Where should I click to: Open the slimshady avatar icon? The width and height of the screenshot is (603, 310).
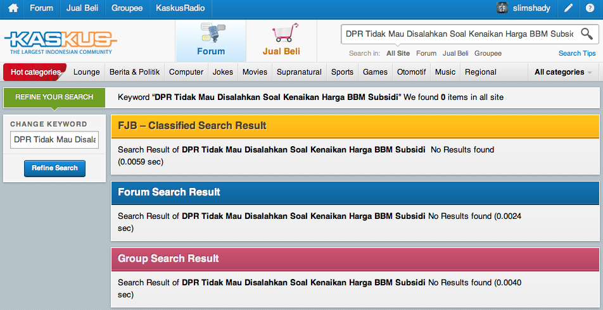pyautogui.click(x=502, y=8)
